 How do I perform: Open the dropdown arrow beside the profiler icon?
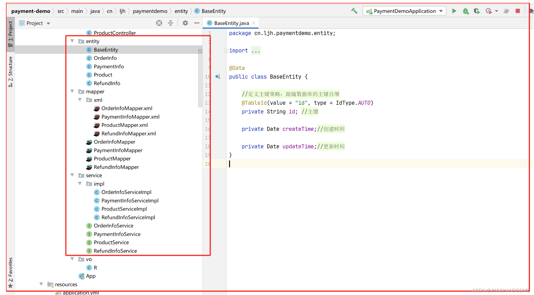point(497,11)
